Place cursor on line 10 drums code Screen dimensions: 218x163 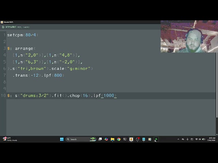62,95
